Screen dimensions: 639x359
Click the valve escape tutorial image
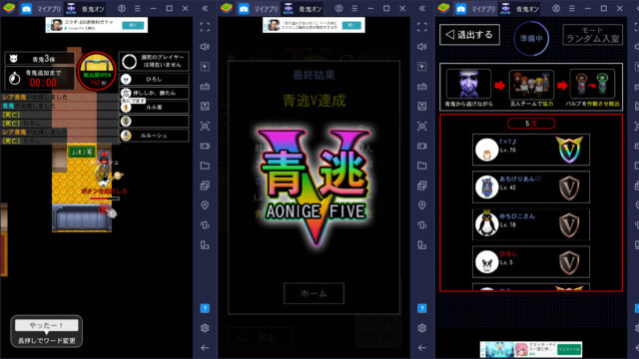pos(592,84)
